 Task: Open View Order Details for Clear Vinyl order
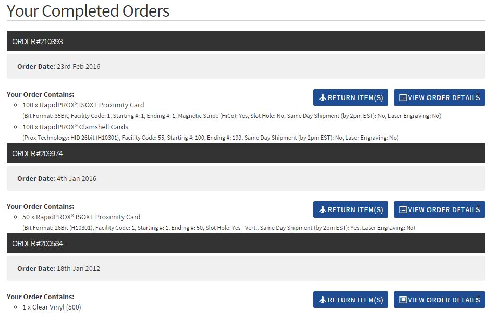coord(439,300)
